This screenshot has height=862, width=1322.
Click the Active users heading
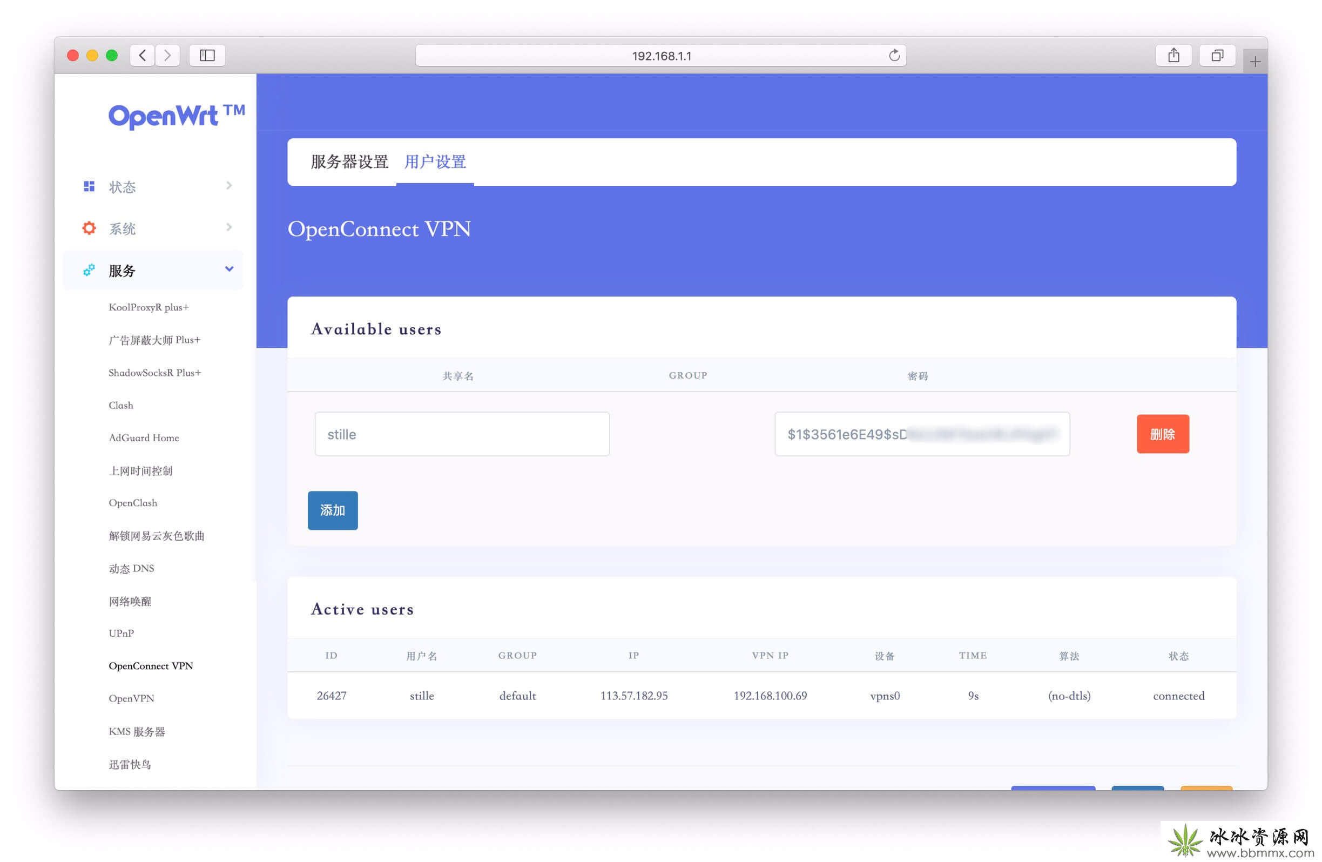pos(362,609)
